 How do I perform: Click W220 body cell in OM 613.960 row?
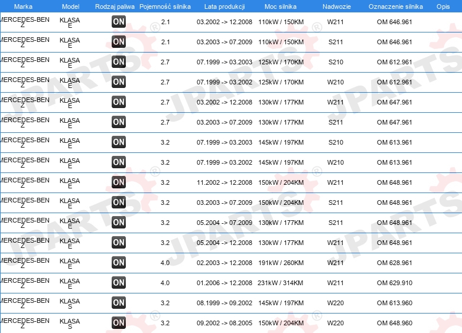[336, 303]
